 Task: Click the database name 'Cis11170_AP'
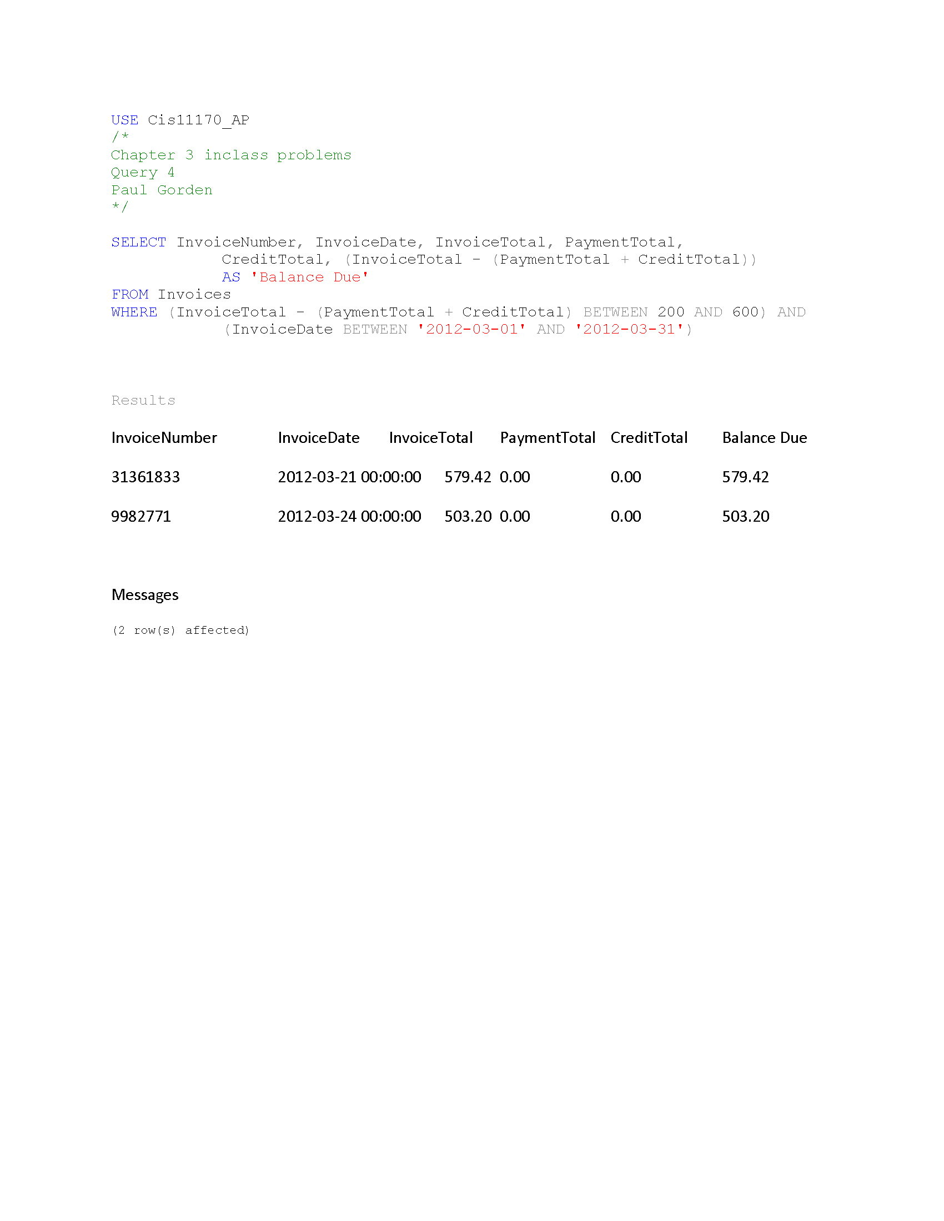click(199, 120)
